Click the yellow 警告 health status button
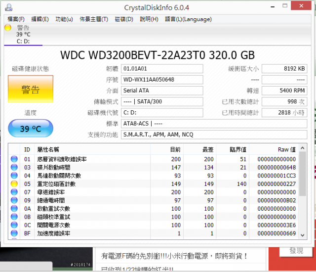This screenshot has height=272, width=316. point(31,89)
